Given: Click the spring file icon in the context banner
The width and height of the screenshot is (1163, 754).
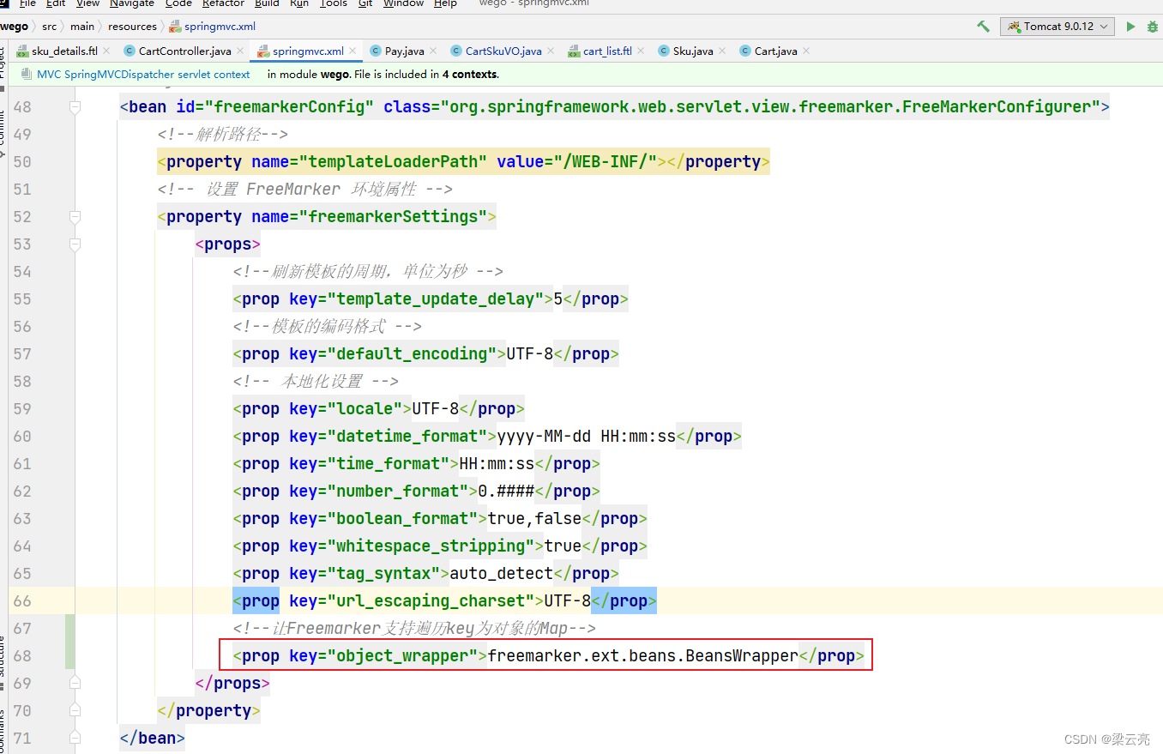Looking at the screenshot, I should (x=26, y=75).
